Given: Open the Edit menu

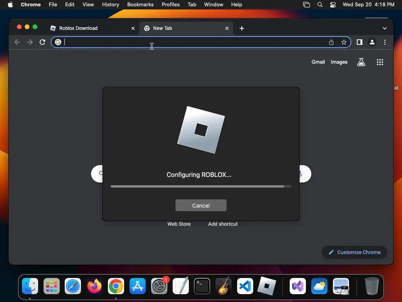Looking at the screenshot, I should (69, 5).
